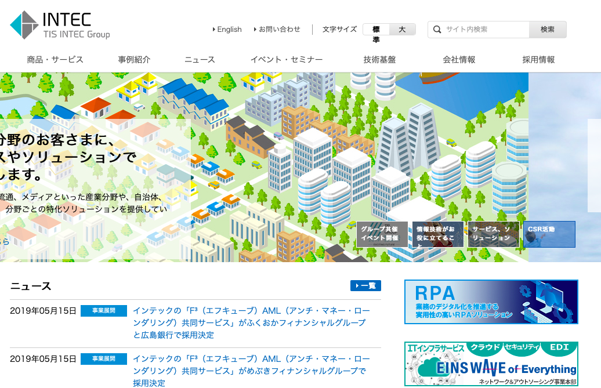This screenshot has width=601, height=388.
Task: Expand the 会社情報 navigation menu
Action: tap(459, 60)
